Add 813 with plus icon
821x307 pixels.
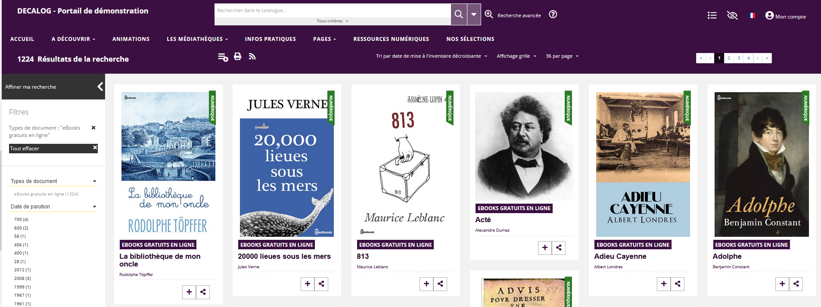coord(426,284)
